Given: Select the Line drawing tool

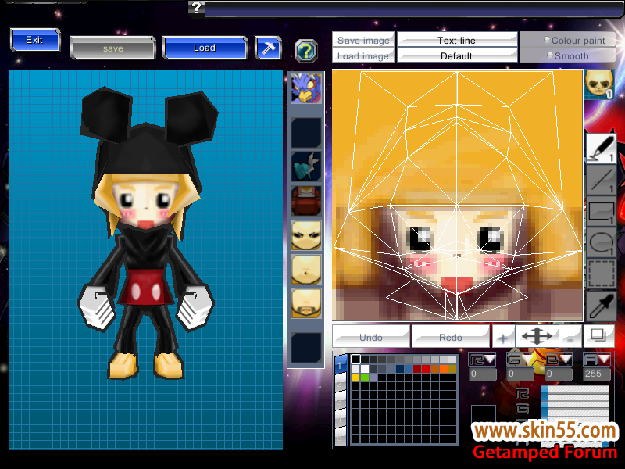Looking at the screenshot, I should click(601, 180).
